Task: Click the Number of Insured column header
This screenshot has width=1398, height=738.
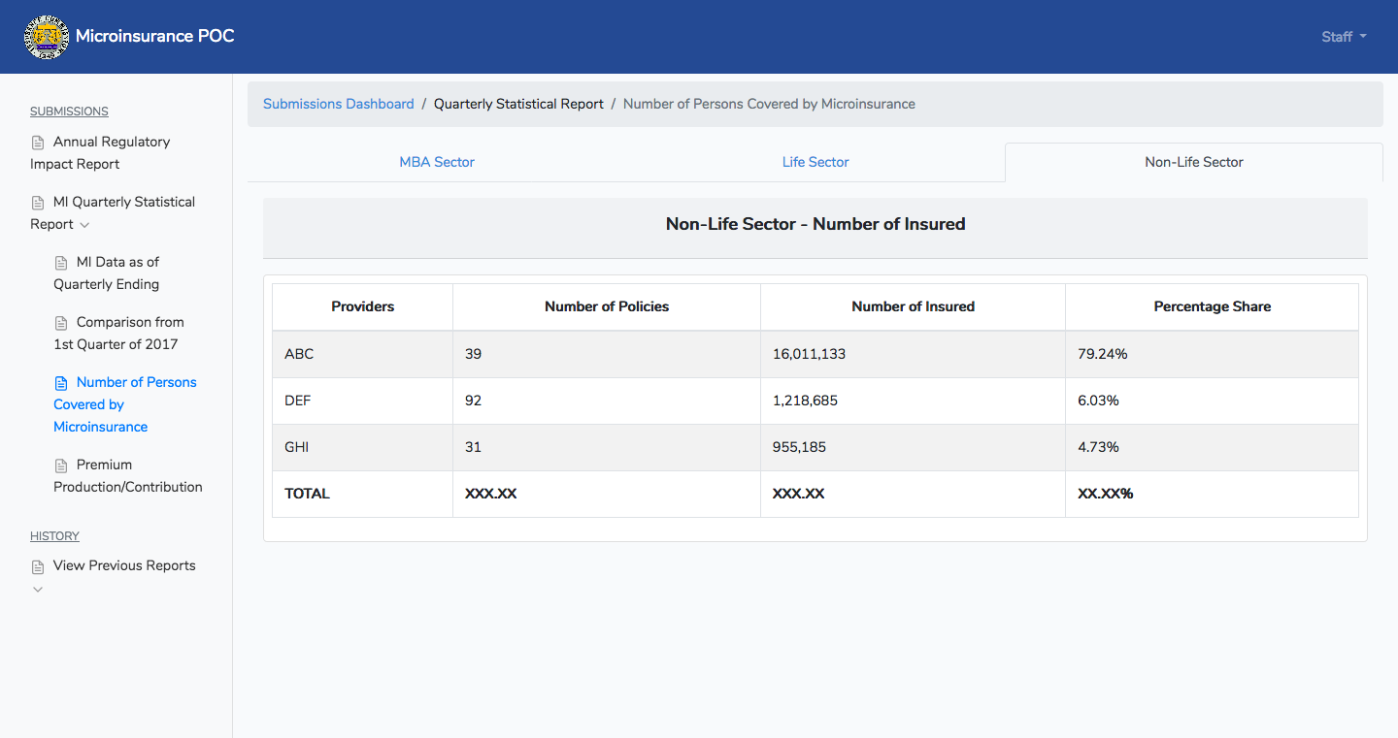Action: tap(913, 306)
